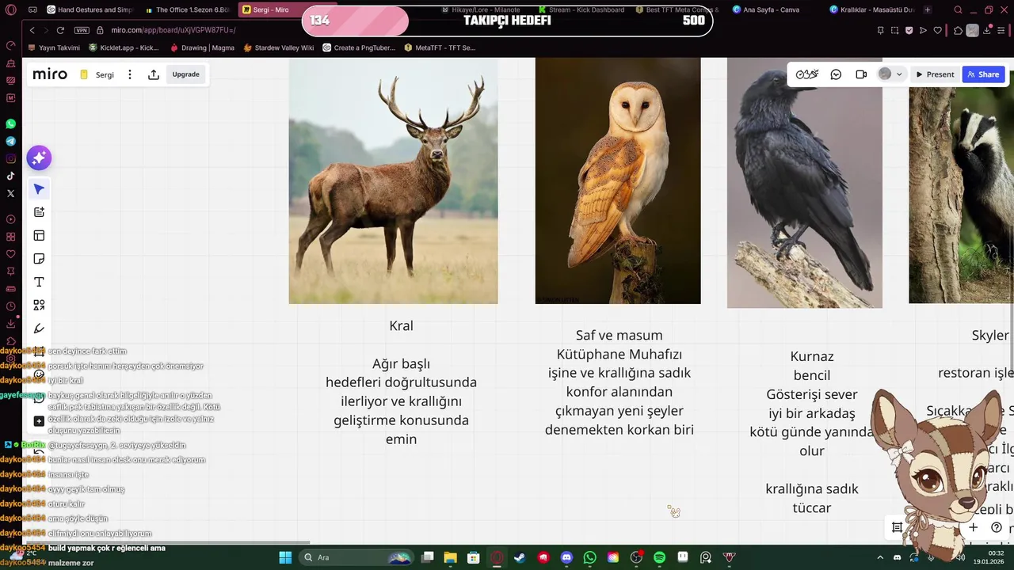Screen dimensions: 1014x570
Task: Open the Sergi board options menu
Action: click(130, 74)
